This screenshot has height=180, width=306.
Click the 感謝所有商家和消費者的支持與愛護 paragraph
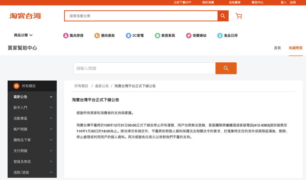pyautogui.click(x=105, y=113)
